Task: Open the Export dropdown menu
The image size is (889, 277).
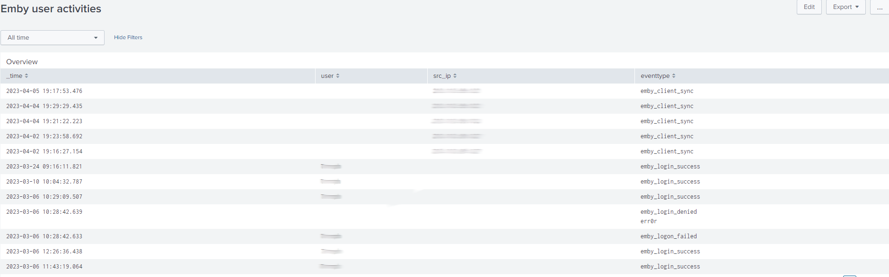Action: [x=845, y=7]
